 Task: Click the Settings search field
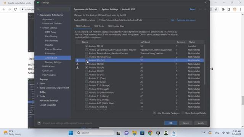tap(53, 9)
